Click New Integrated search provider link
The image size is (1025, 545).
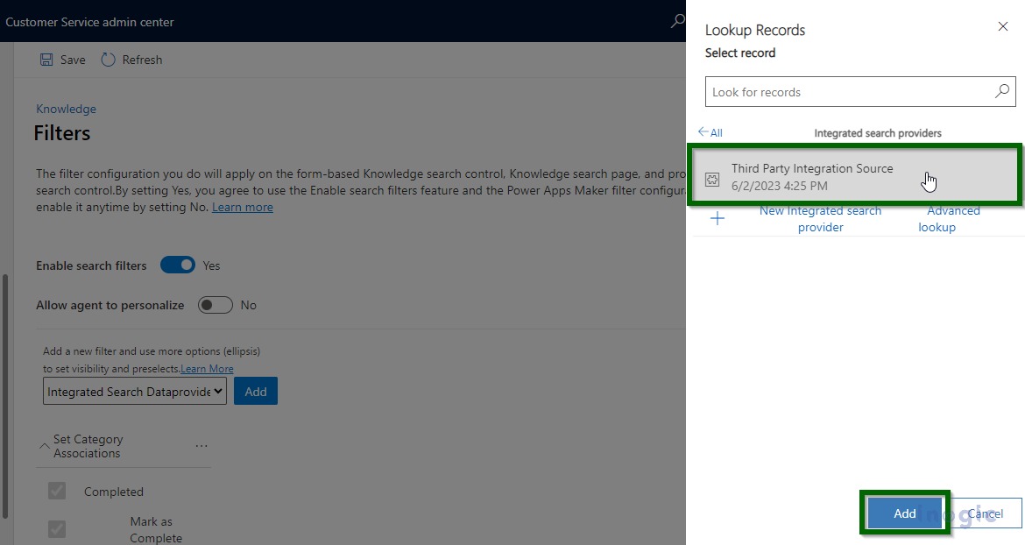click(820, 219)
